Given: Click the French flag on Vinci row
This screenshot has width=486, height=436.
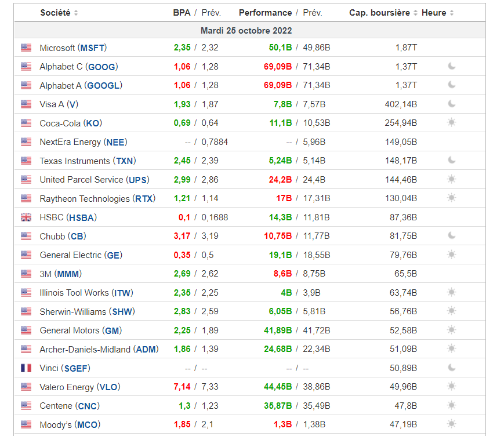Looking at the screenshot, I should coord(26,368).
